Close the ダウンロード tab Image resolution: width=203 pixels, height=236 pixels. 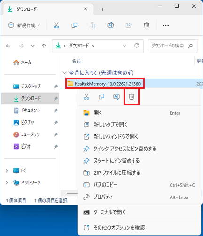click(86, 9)
